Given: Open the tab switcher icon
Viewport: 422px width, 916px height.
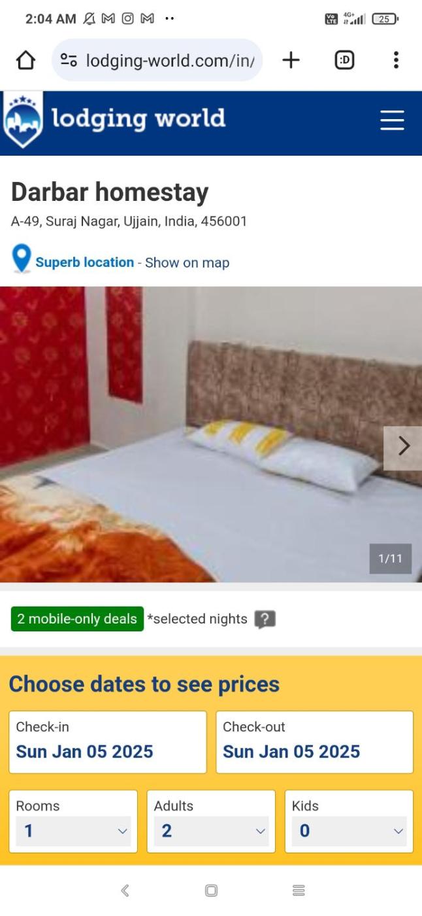Looking at the screenshot, I should [x=344, y=60].
